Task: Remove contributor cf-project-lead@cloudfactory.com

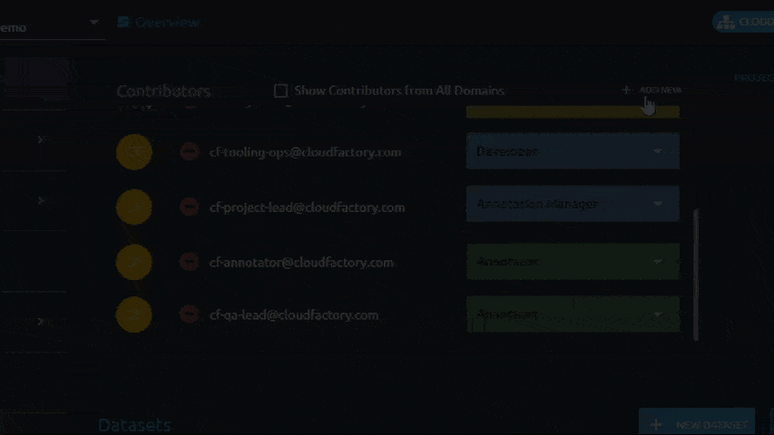Action: click(x=190, y=207)
